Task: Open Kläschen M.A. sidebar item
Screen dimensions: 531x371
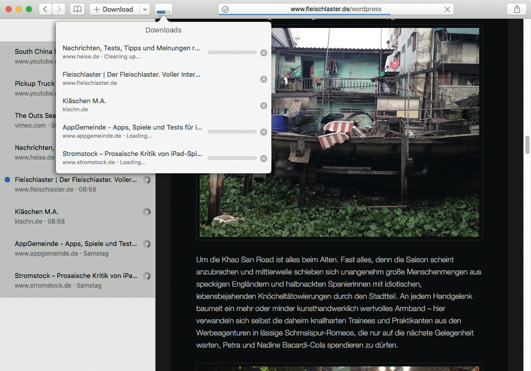Action: pyautogui.click(x=78, y=216)
